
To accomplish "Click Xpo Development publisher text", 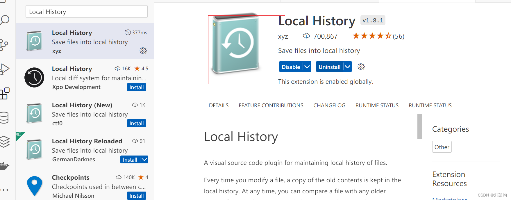I will pyautogui.click(x=76, y=87).
